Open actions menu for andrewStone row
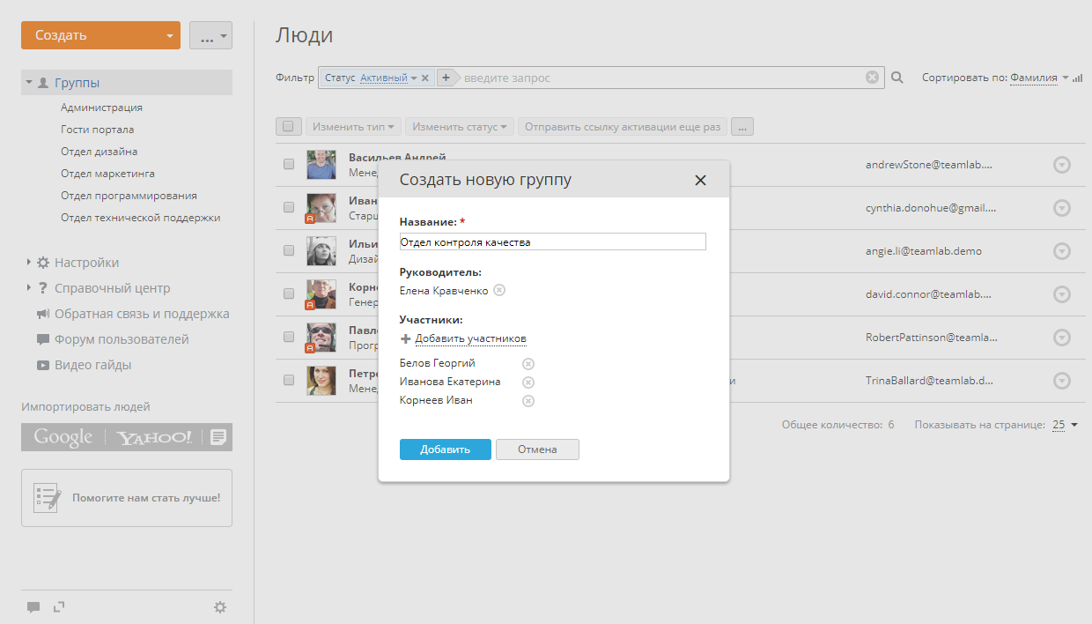This screenshot has height=624, width=1092. [x=1062, y=165]
